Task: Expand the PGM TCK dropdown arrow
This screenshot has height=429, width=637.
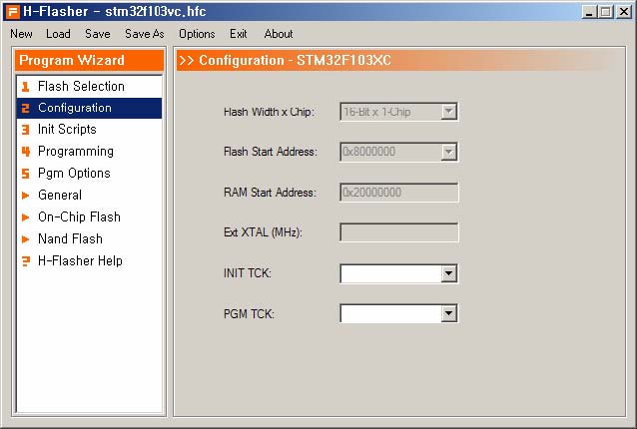Action: click(449, 313)
